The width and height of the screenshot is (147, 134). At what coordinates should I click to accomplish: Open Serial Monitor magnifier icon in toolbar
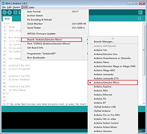point(140,13)
